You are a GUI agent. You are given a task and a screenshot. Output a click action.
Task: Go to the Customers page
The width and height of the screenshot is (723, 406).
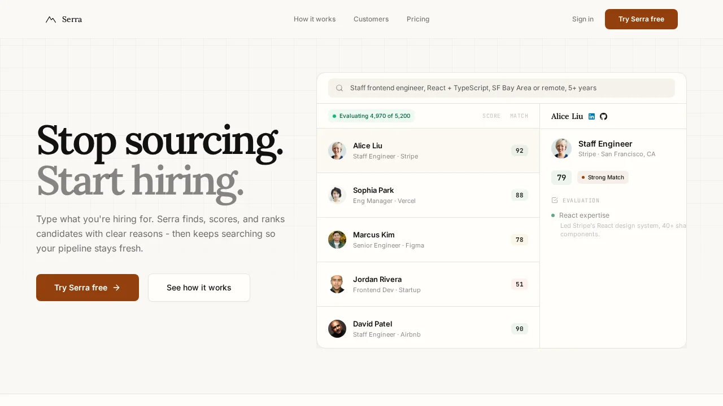pyautogui.click(x=371, y=19)
